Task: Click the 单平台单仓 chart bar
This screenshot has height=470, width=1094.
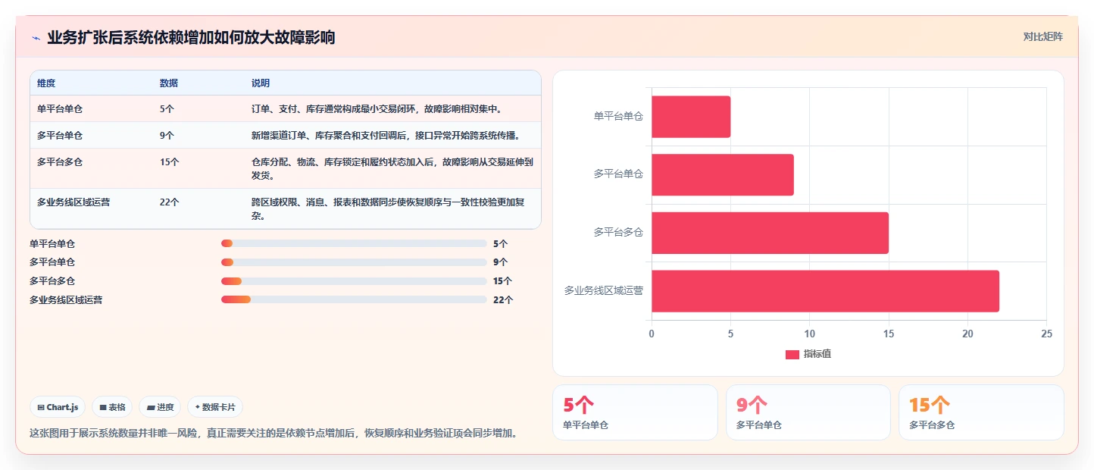Action: click(691, 117)
